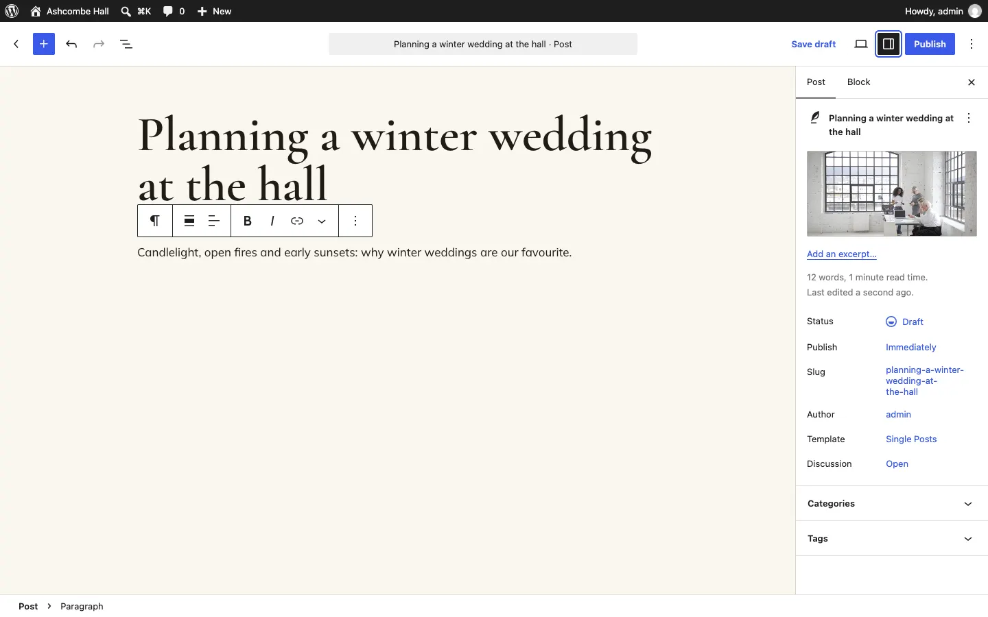Image resolution: width=988 pixels, height=617 pixels.
Task: Open the command palette search icon
Action: (x=135, y=11)
